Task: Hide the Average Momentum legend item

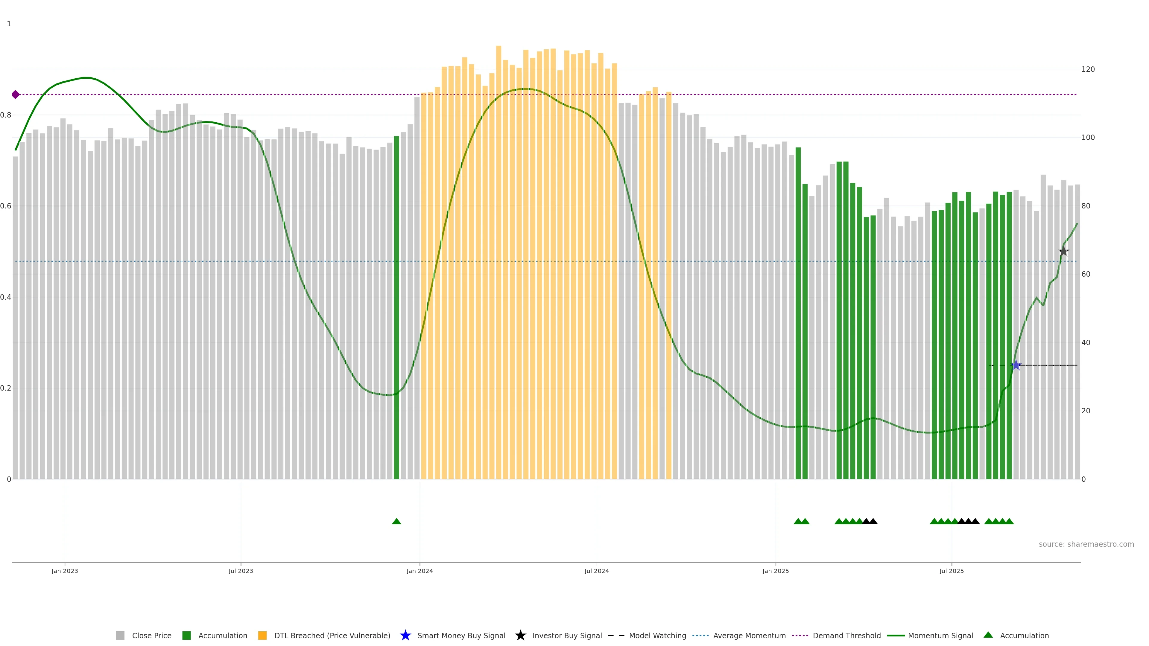Action: pos(749,635)
